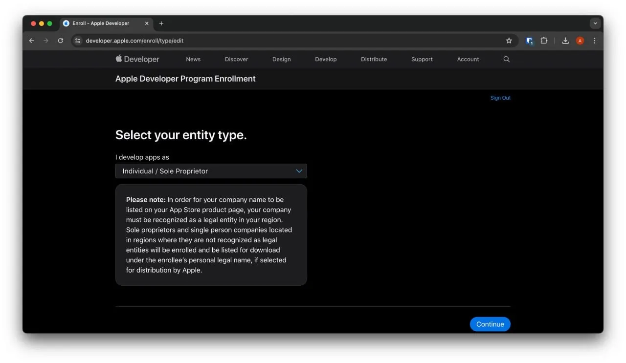
Task: Select the Enroll - Apple Developer tab
Action: (106, 23)
